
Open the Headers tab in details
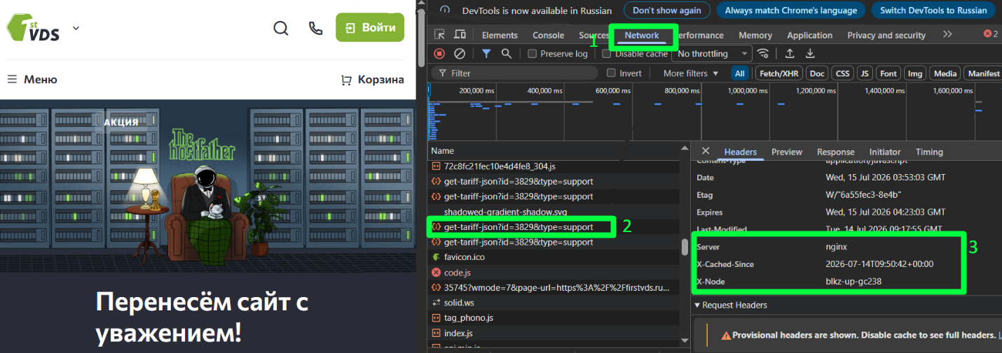click(x=740, y=152)
